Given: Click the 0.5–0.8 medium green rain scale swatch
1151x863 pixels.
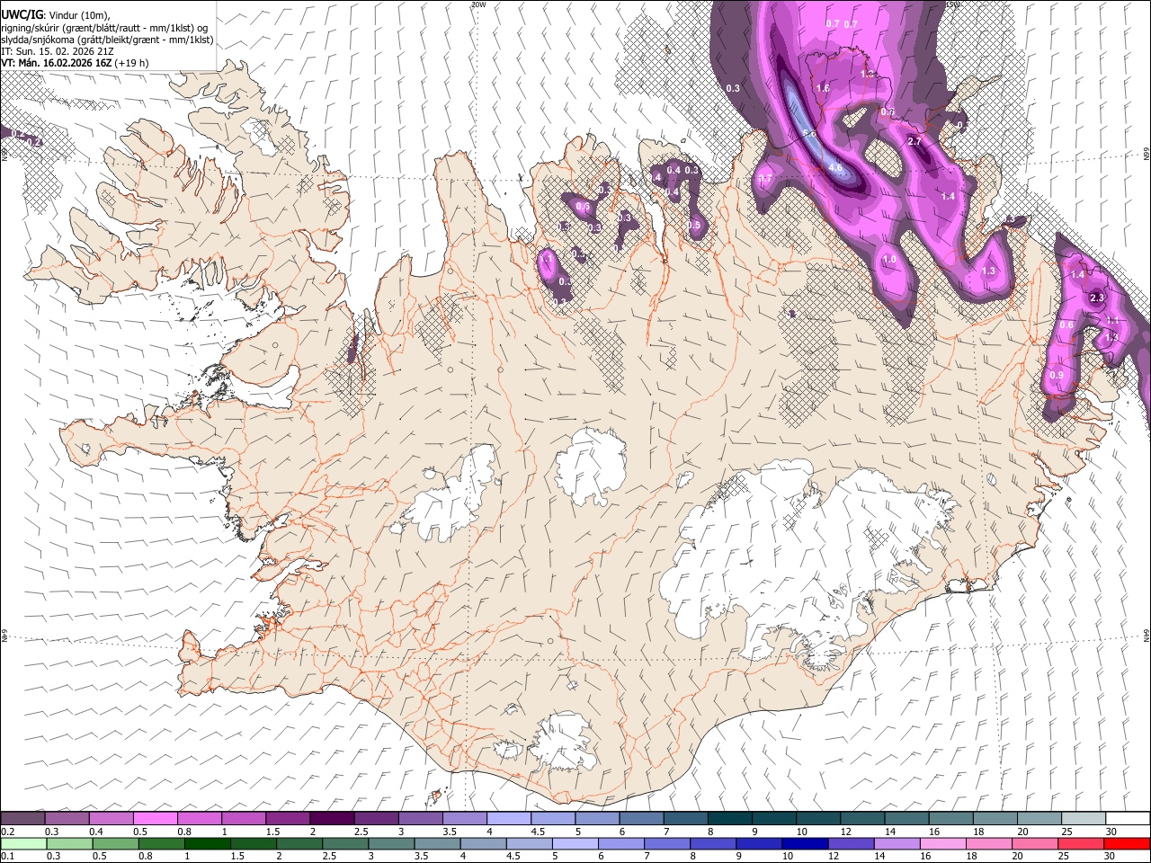Looking at the screenshot, I should (x=115, y=843).
